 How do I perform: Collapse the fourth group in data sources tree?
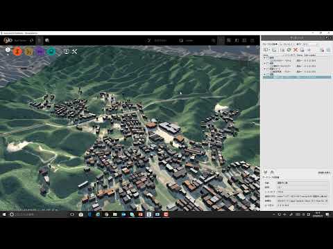tap(264, 74)
